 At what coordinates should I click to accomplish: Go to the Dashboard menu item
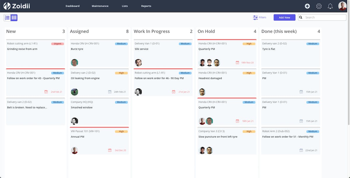pyautogui.click(x=72, y=6)
